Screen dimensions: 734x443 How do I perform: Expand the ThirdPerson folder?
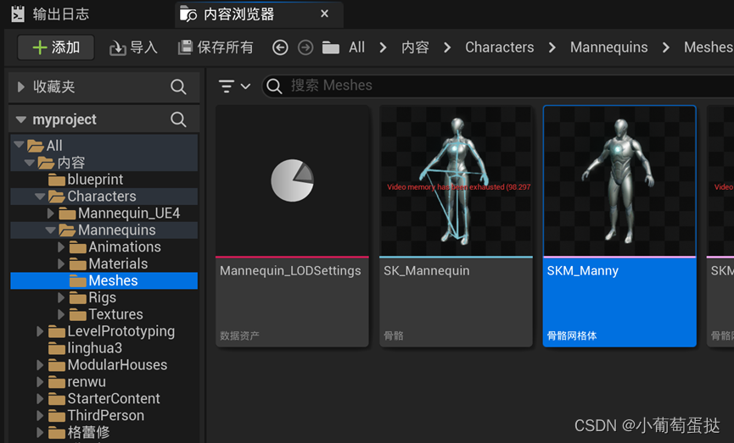40,415
